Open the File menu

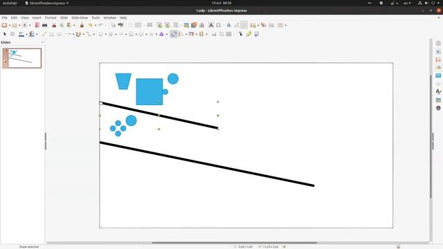tap(5, 17)
